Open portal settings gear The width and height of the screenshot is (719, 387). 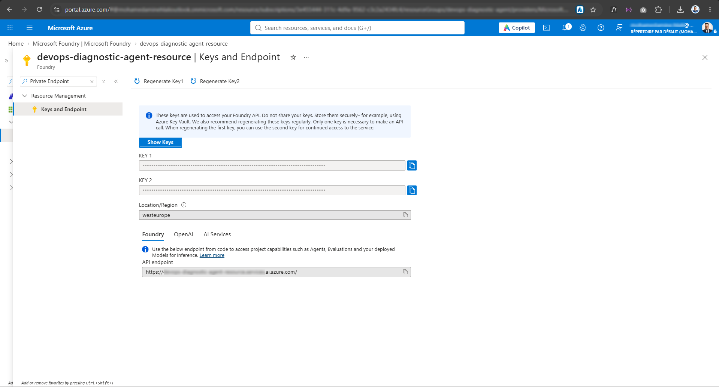(x=583, y=28)
